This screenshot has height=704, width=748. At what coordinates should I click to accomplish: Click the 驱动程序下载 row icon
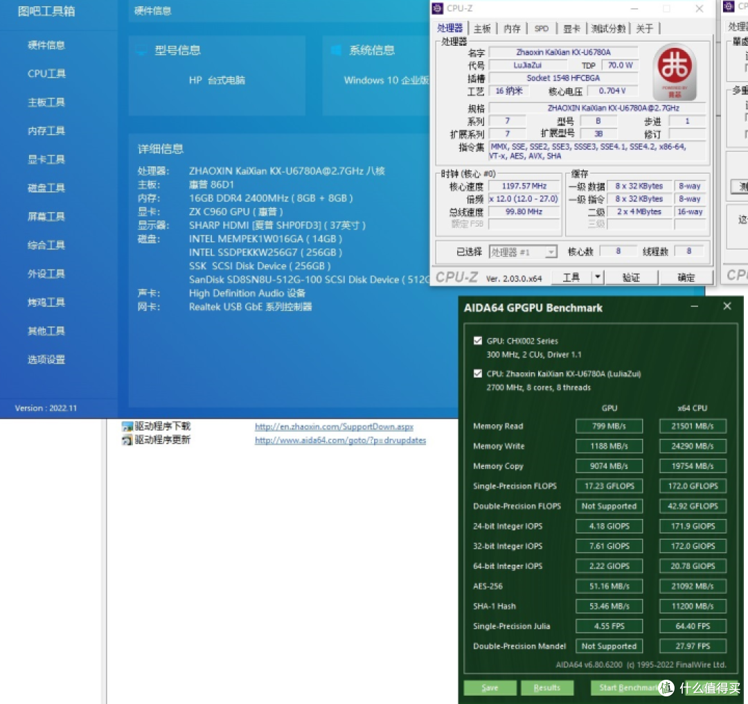(127, 426)
